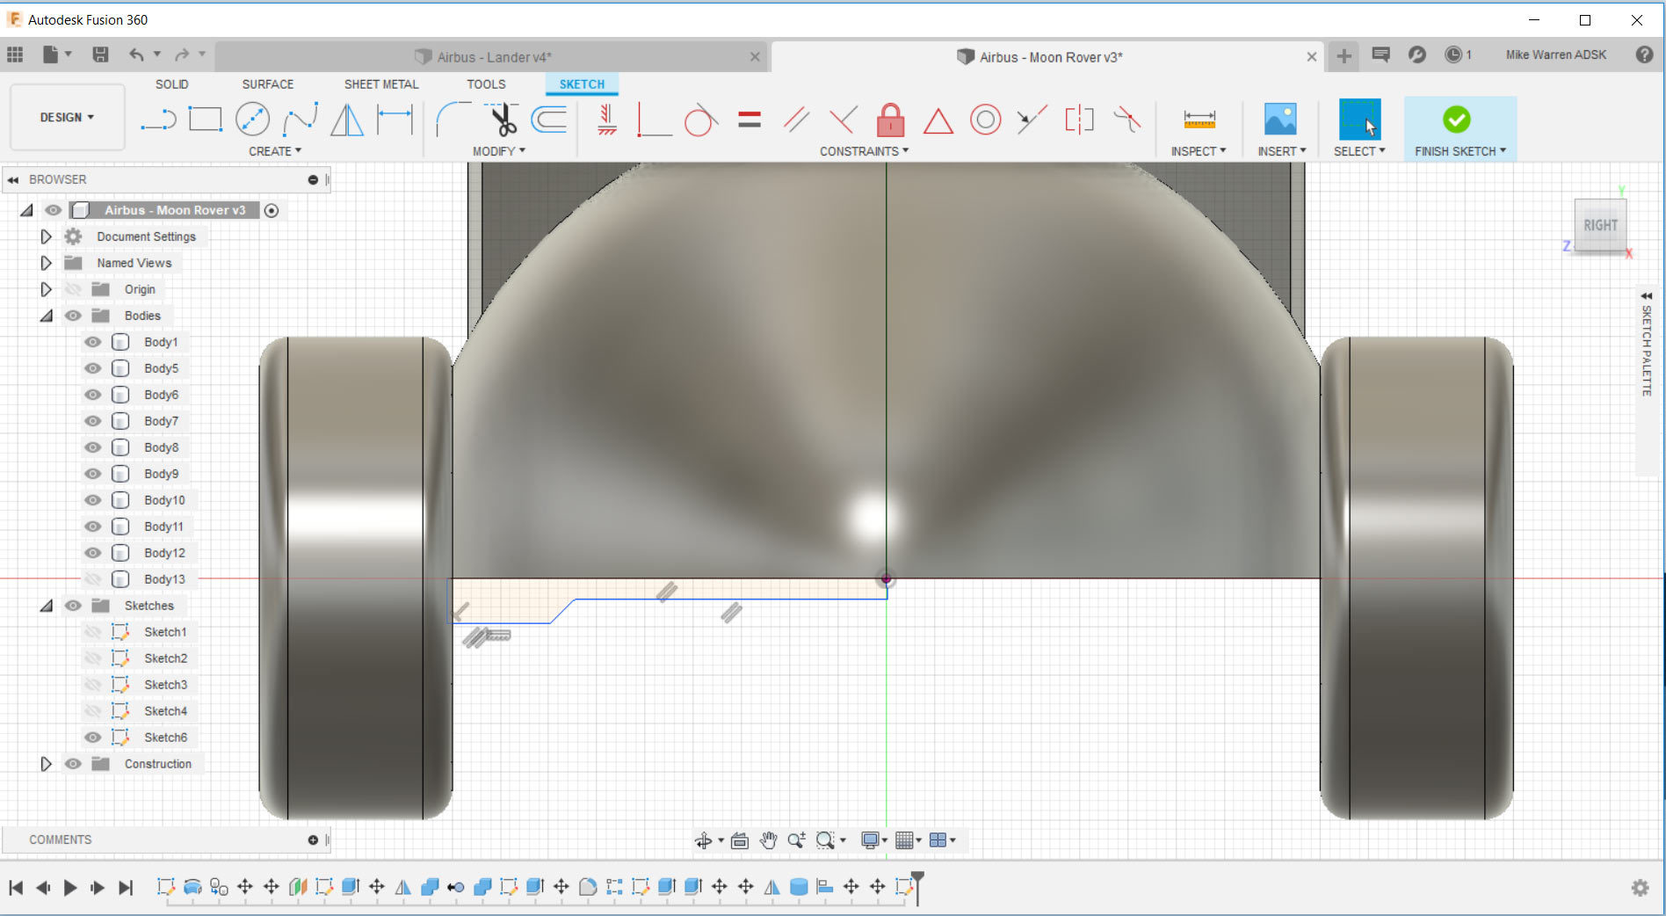Pick the Center Diameter Circle tool
The width and height of the screenshot is (1666, 916).
click(253, 120)
